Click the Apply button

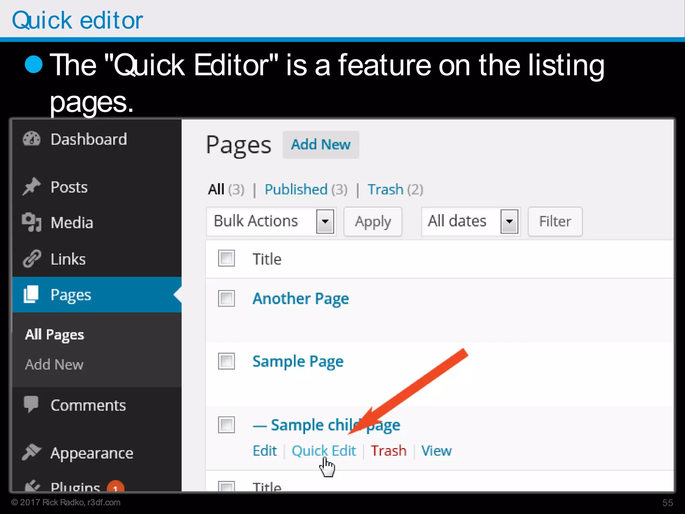tap(373, 222)
